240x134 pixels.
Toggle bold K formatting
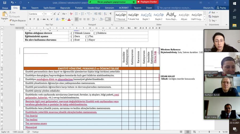pyautogui.click(x=30, y=19)
